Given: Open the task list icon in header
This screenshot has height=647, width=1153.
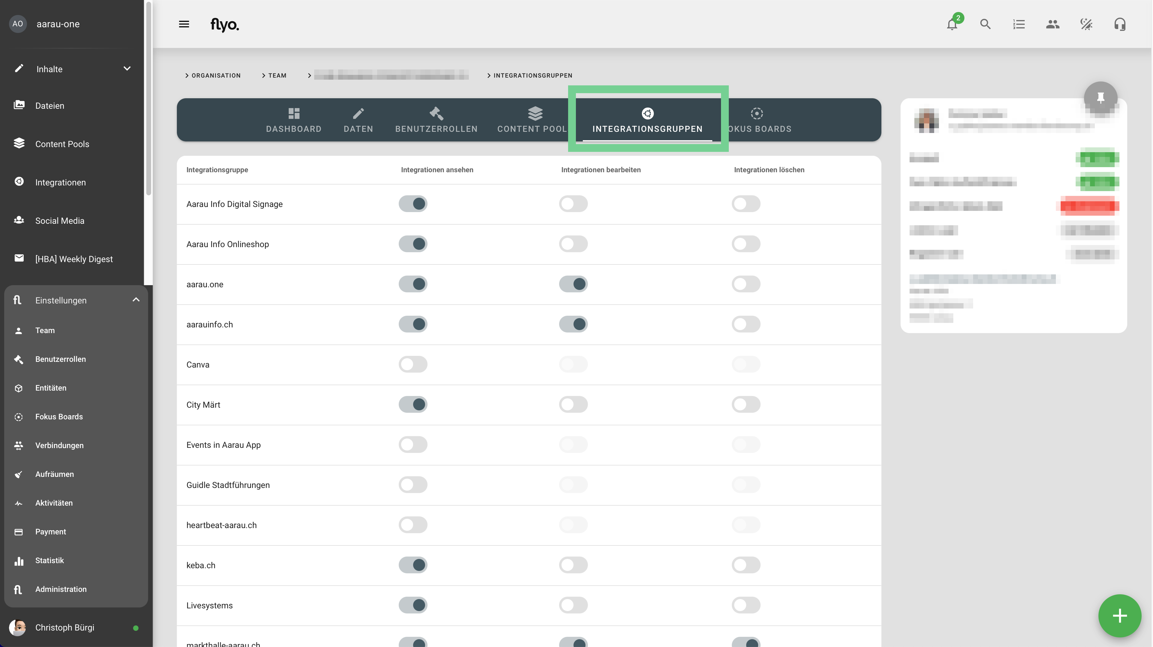Looking at the screenshot, I should coord(1019,24).
